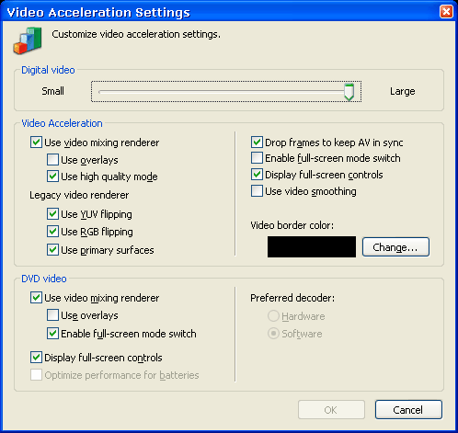The width and height of the screenshot is (458, 433).
Task: Uncheck DVD video Use video mixing renderer
Action: coord(36,298)
